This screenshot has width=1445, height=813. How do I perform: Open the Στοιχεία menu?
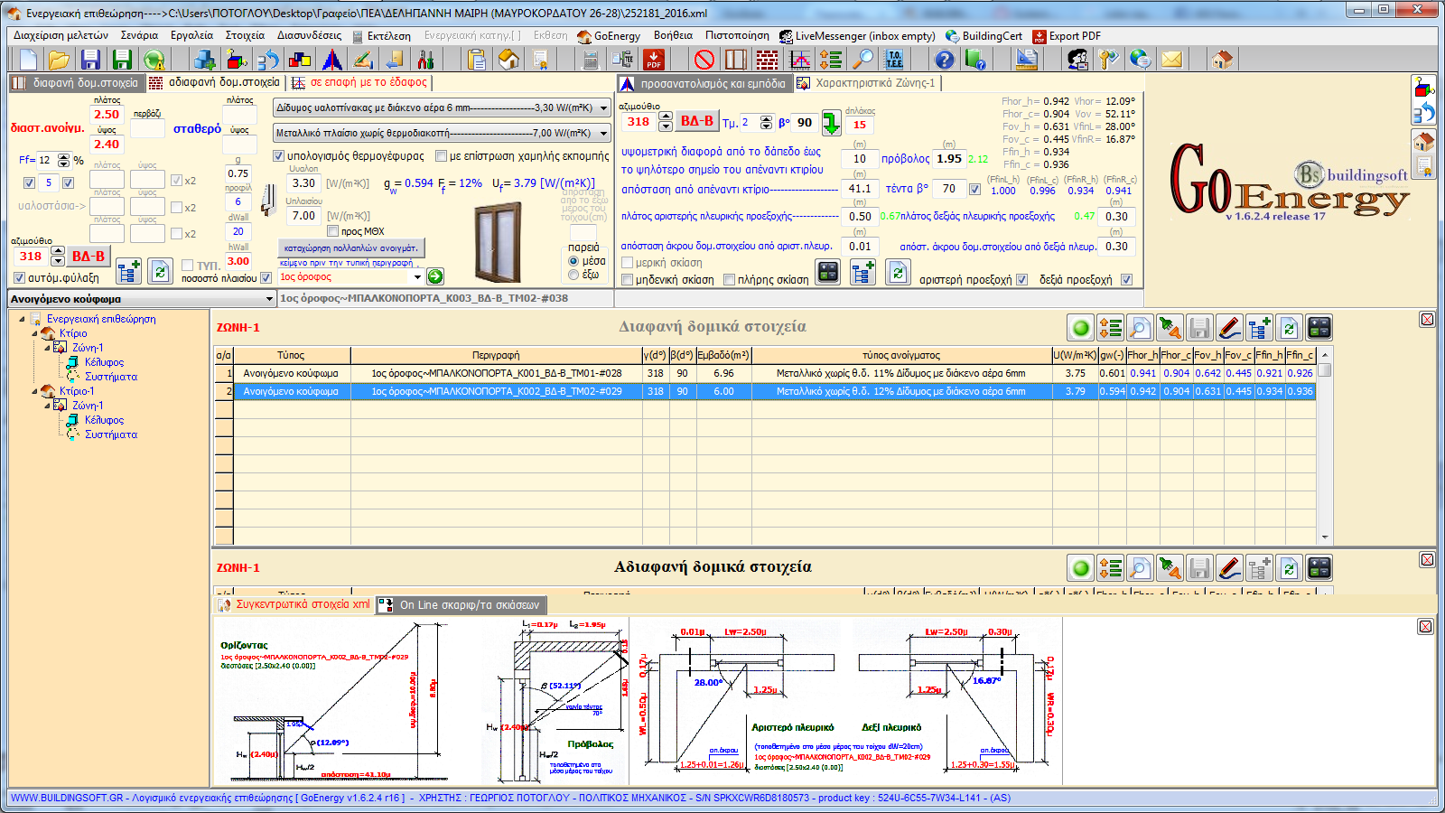[x=245, y=36]
